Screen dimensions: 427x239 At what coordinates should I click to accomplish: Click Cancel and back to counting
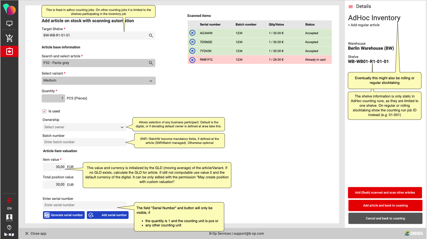coord(385,218)
